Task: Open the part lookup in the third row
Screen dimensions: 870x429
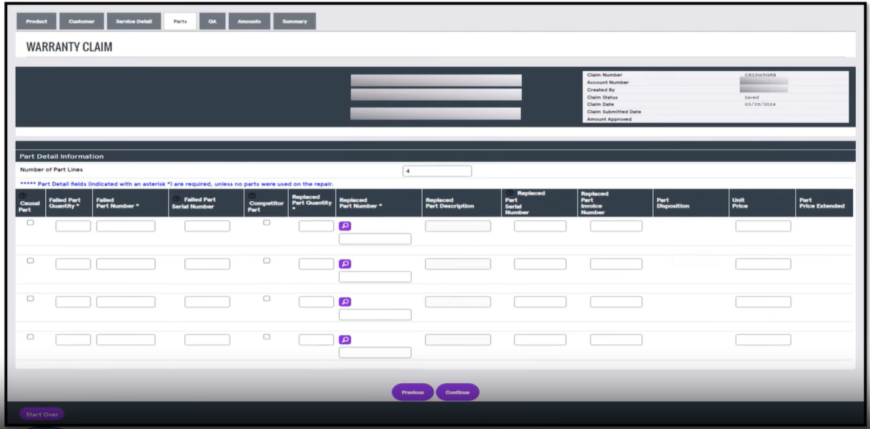Action: [x=345, y=302]
